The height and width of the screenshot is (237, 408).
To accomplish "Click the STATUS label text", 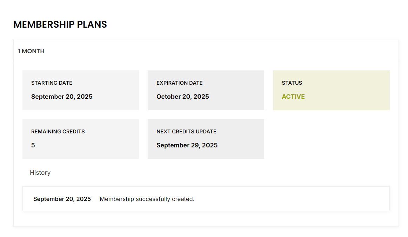I will point(292,83).
